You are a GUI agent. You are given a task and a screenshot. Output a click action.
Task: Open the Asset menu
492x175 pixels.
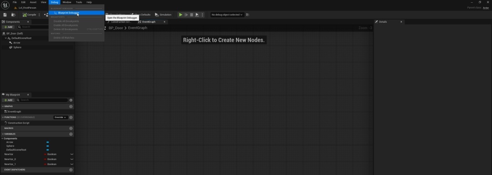(33, 2)
